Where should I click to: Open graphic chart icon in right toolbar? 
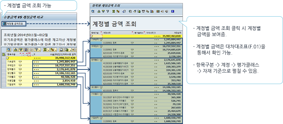[152, 12]
